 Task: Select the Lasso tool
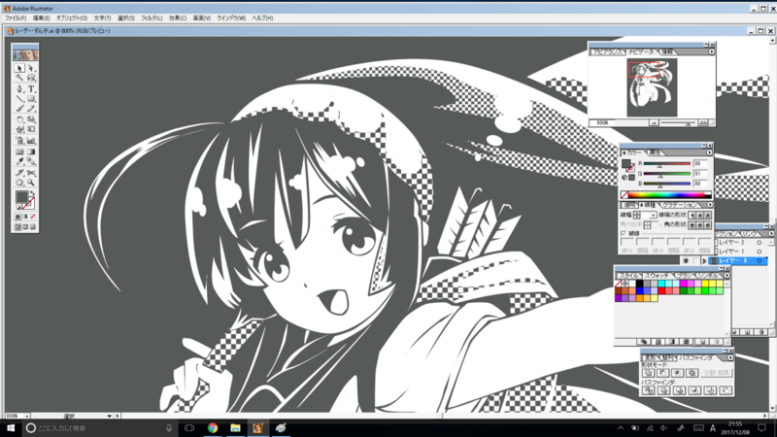[x=31, y=79]
